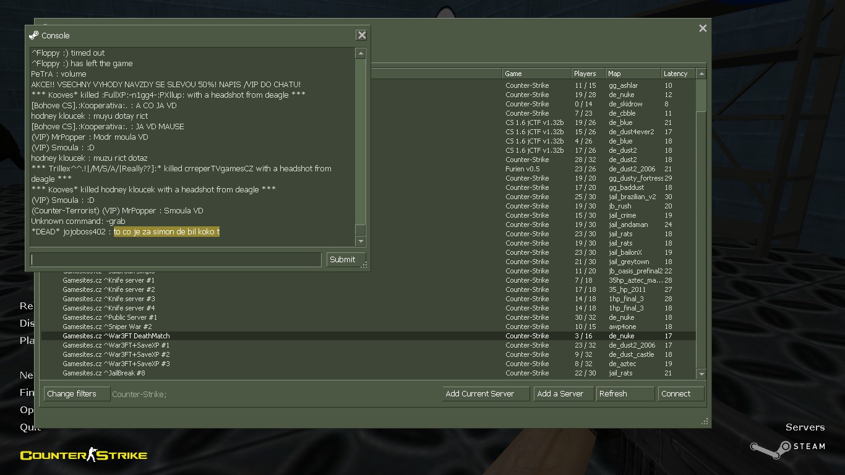The width and height of the screenshot is (845, 475).
Task: Click the Furien v0.5 game entry
Action: click(522, 169)
